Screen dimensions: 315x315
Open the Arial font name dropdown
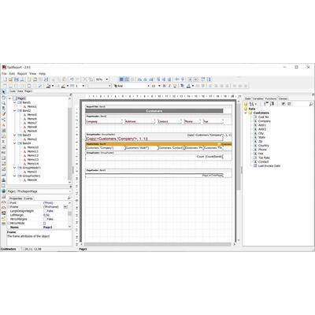click(x=148, y=86)
